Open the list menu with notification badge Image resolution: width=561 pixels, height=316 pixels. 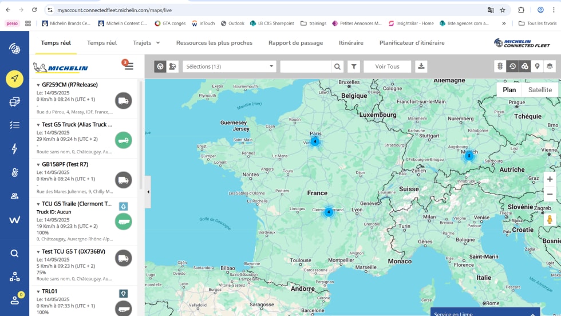click(128, 65)
